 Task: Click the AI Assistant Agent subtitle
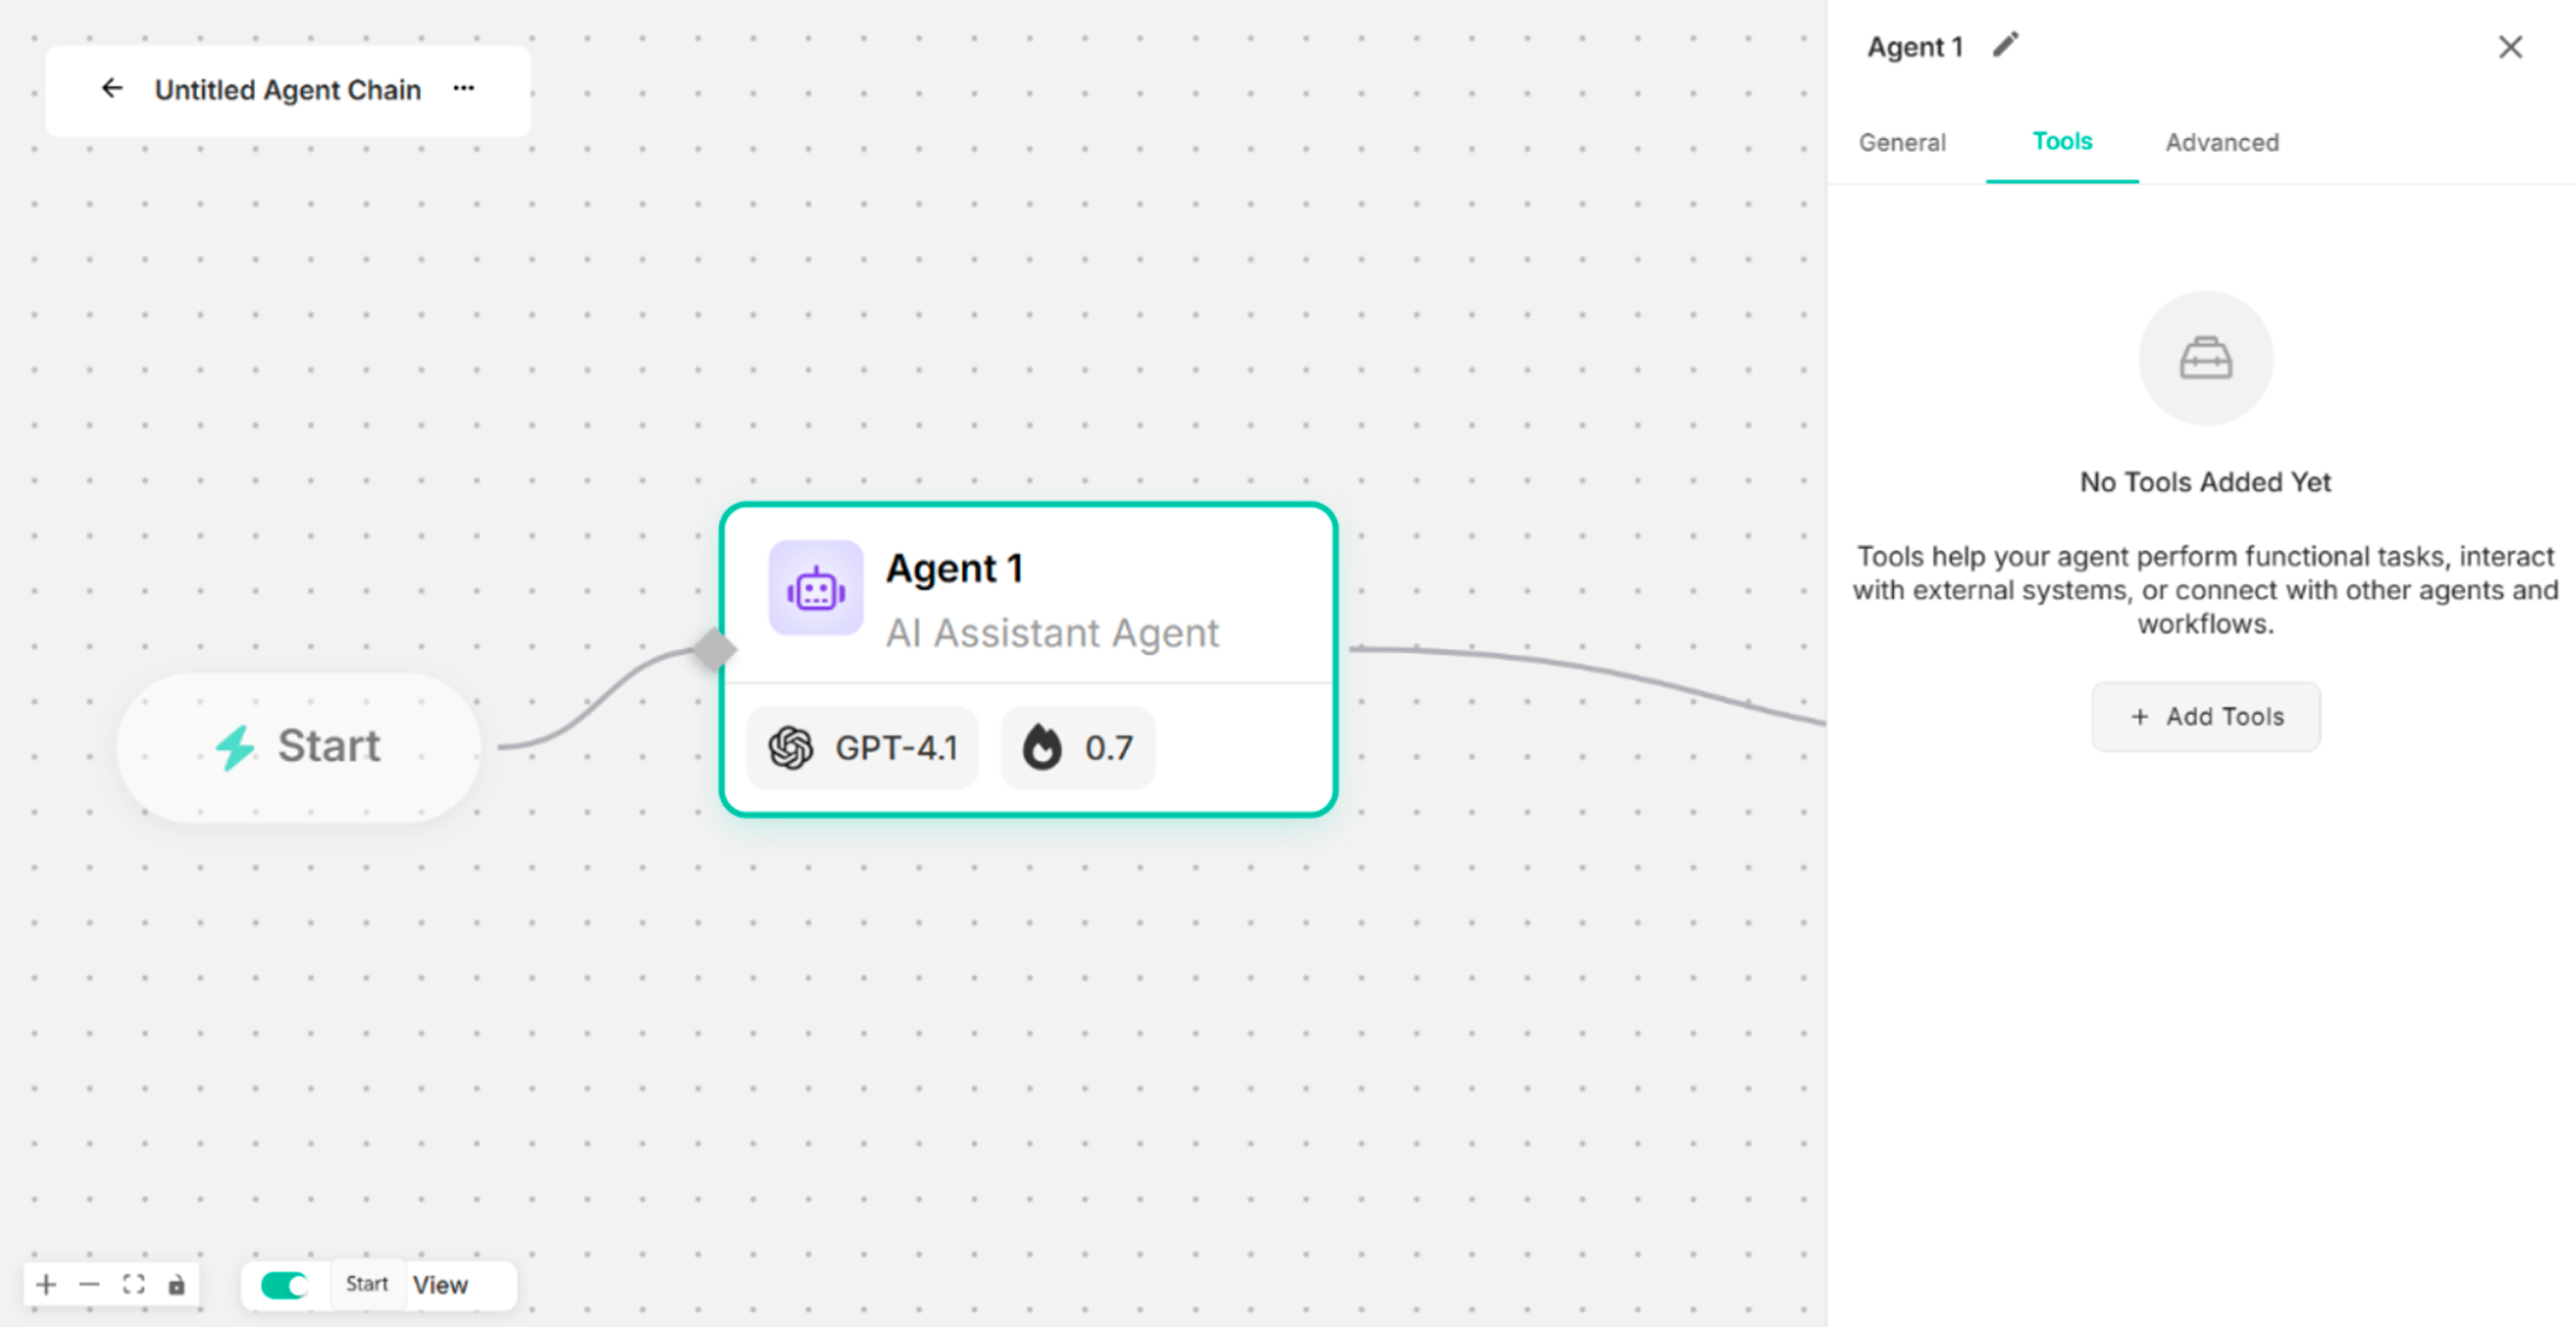1052,632
